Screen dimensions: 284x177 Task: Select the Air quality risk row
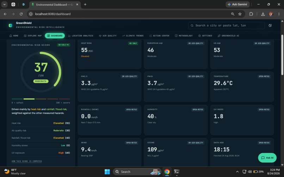coord(41,130)
